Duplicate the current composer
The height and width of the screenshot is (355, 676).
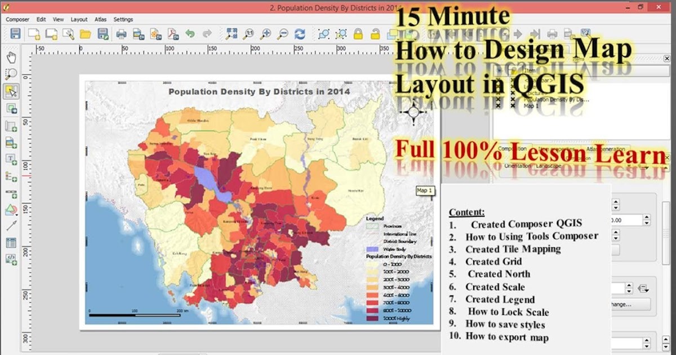pos(51,34)
